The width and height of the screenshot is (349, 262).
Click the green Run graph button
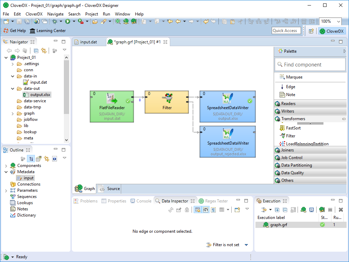coord(68,21)
